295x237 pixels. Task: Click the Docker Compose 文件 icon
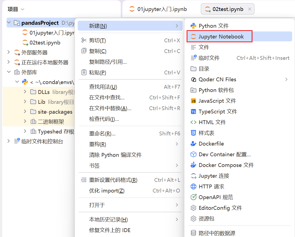(193, 165)
